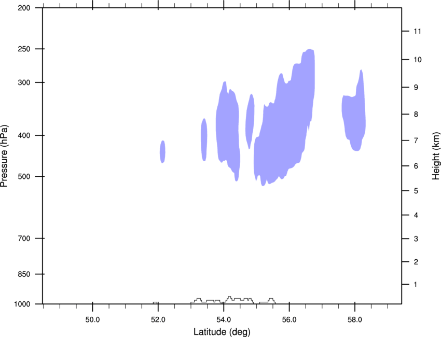Select the 500 pressure tick label
Viewport: 441px width, 337px height.
click(24, 176)
